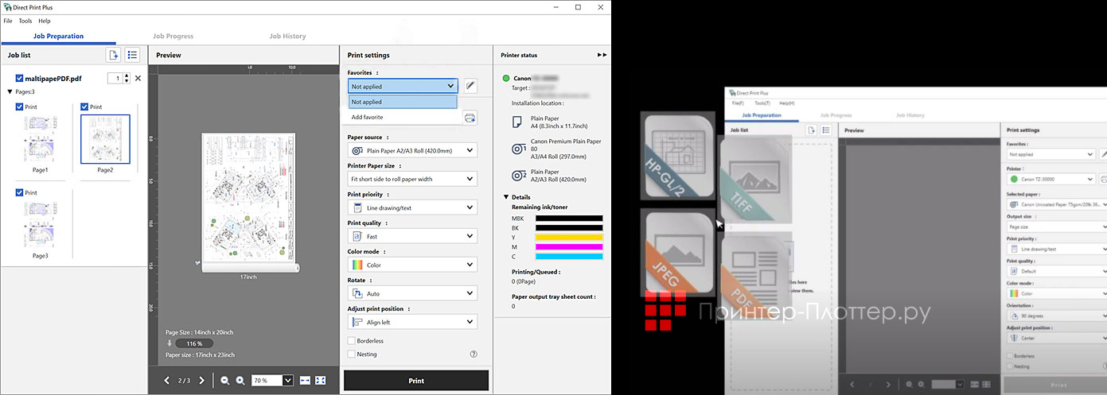Fit the whole page in preview

coord(321,381)
